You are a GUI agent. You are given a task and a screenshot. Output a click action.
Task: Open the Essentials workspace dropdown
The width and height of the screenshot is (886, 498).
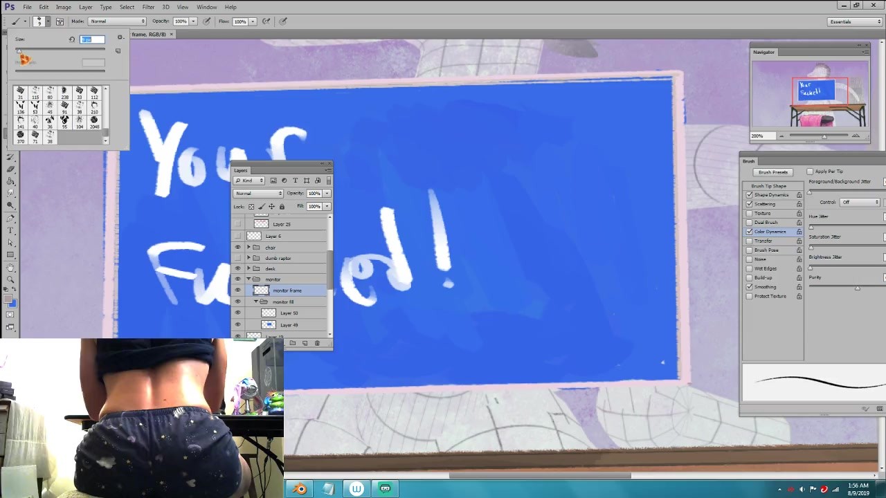point(855,21)
